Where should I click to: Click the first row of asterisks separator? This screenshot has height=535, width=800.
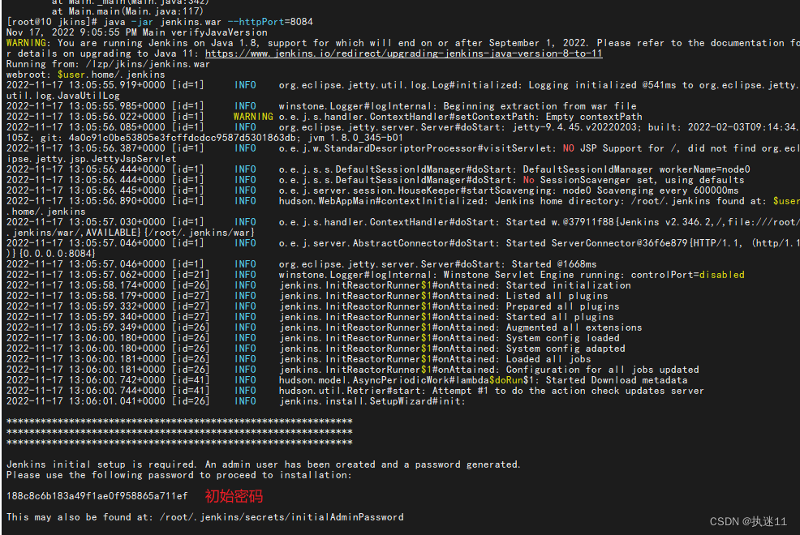[x=179, y=422]
